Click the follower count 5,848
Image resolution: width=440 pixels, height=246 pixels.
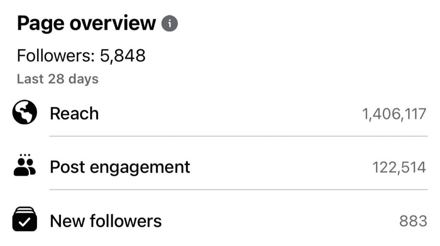[x=122, y=56]
